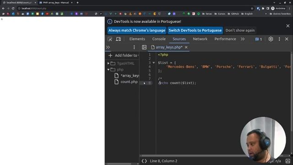Click 'Porsche' string in code

pyautogui.click(x=223, y=67)
